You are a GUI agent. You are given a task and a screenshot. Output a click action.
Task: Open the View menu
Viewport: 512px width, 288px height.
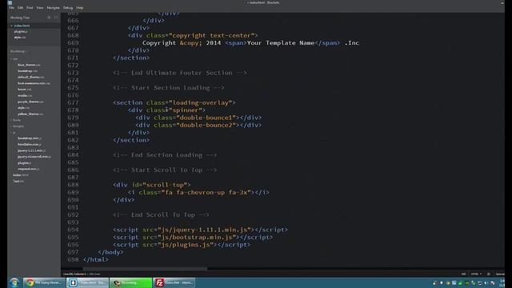[x=40, y=7]
